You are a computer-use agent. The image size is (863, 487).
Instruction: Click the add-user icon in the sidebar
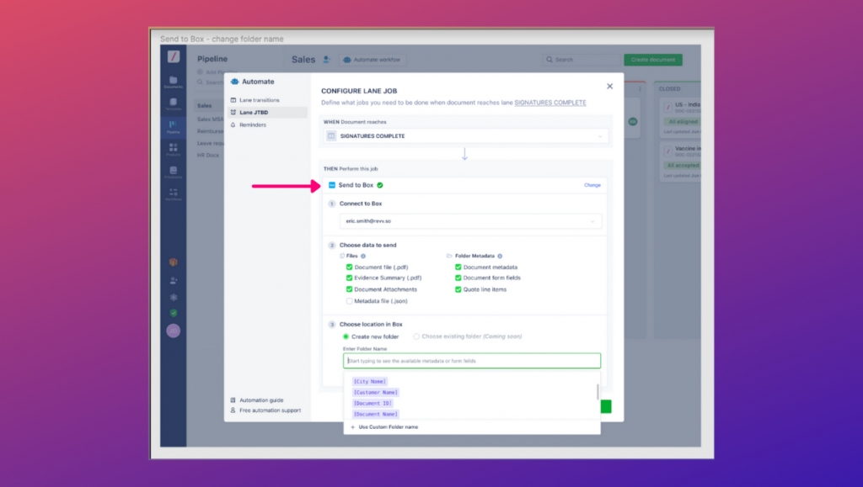point(174,281)
